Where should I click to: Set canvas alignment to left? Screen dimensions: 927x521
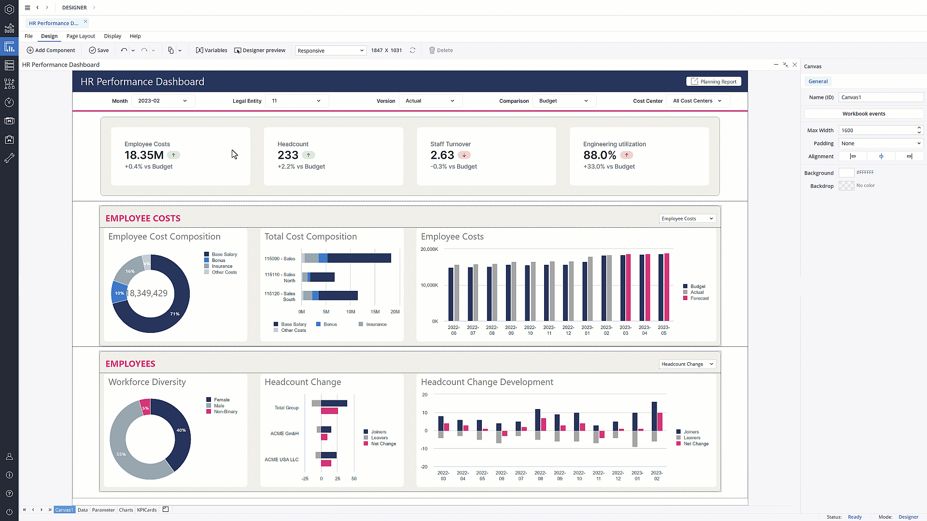pos(852,156)
